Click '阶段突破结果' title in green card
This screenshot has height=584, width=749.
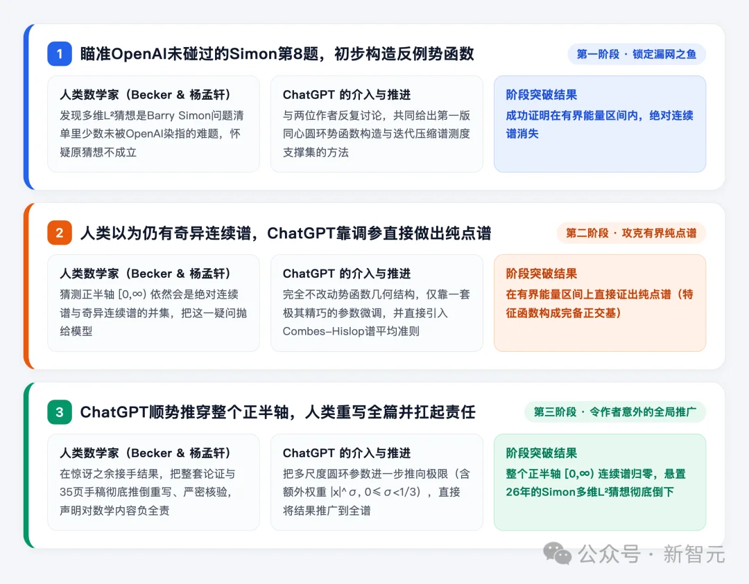[541, 453]
